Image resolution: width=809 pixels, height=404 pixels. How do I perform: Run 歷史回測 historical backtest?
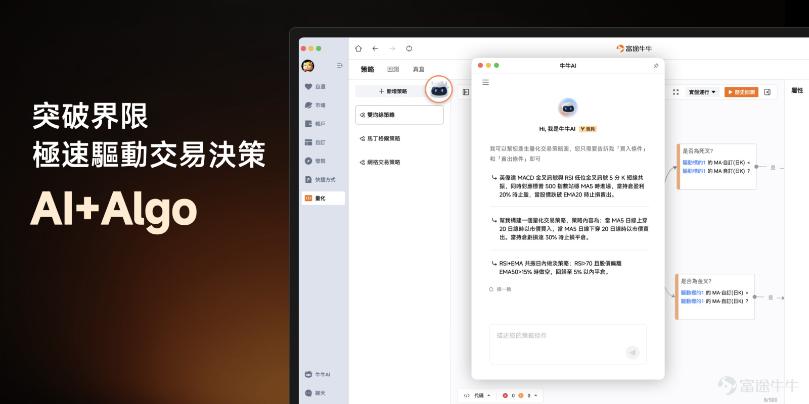pyautogui.click(x=741, y=92)
